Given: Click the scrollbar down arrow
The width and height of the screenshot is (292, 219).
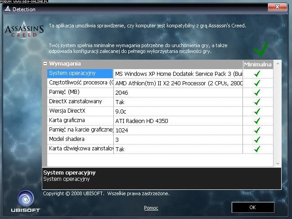Looking at the screenshot, I should pos(278,163).
